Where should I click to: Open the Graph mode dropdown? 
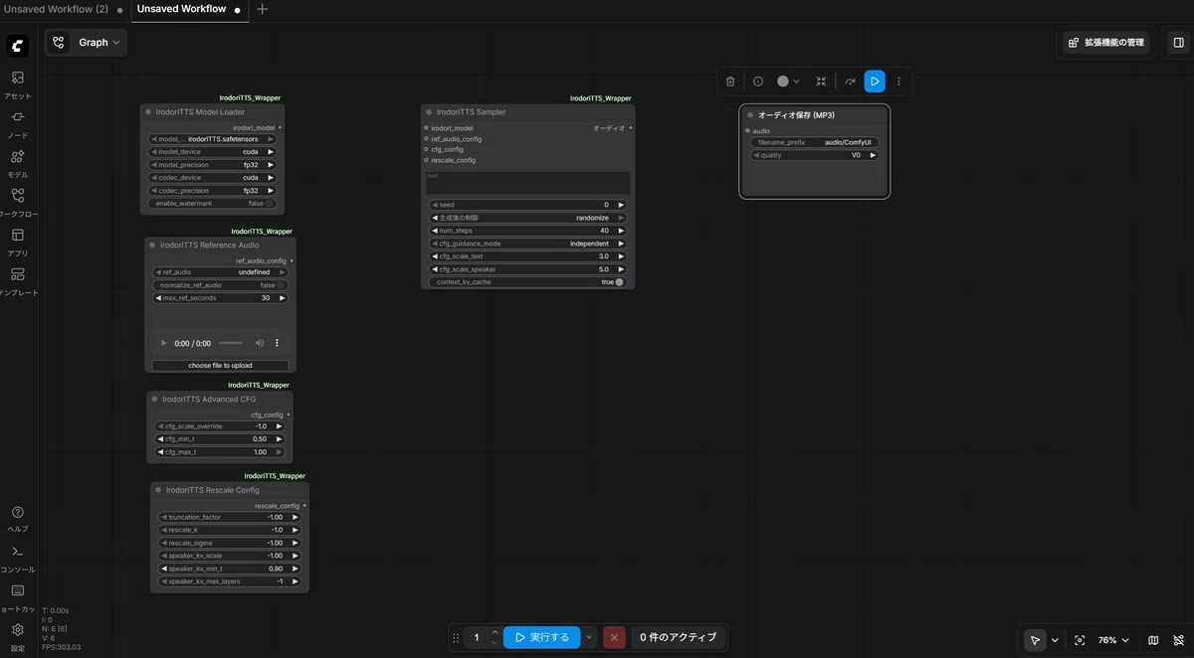point(87,43)
